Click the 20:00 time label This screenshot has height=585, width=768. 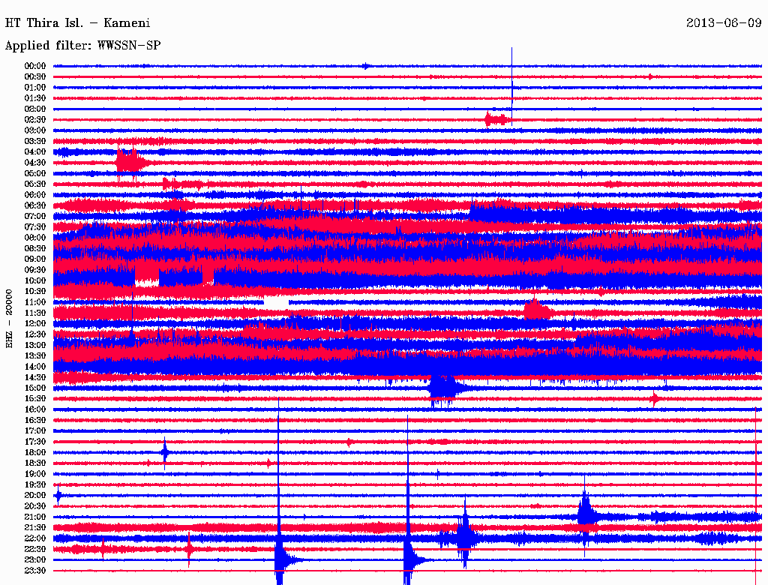click(x=35, y=495)
